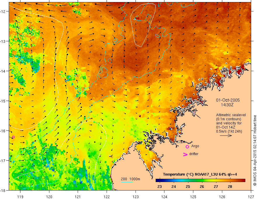Click the 'Temperature (°C) NOAA17_L3U 64% ql>=4' title

pyautogui.click(x=200, y=174)
